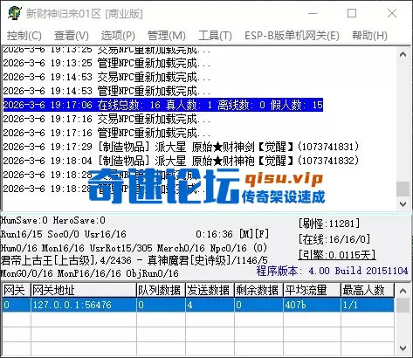Click the 君帝上古王[上古级] status line
The height and width of the screenshot is (358, 413).
coord(134,260)
